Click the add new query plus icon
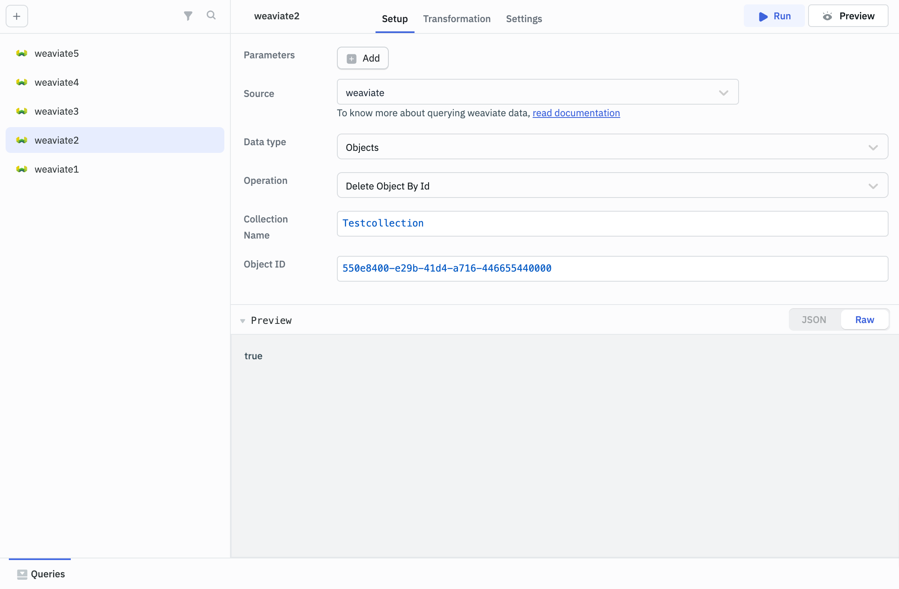Image resolution: width=899 pixels, height=589 pixels. coord(16,16)
